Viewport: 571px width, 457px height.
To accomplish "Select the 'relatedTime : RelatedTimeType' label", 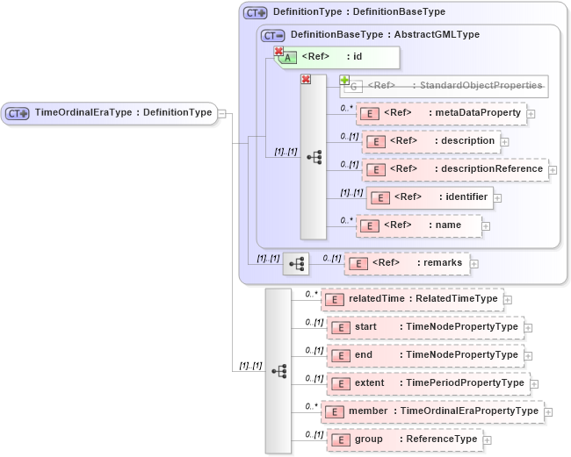I will (423, 298).
